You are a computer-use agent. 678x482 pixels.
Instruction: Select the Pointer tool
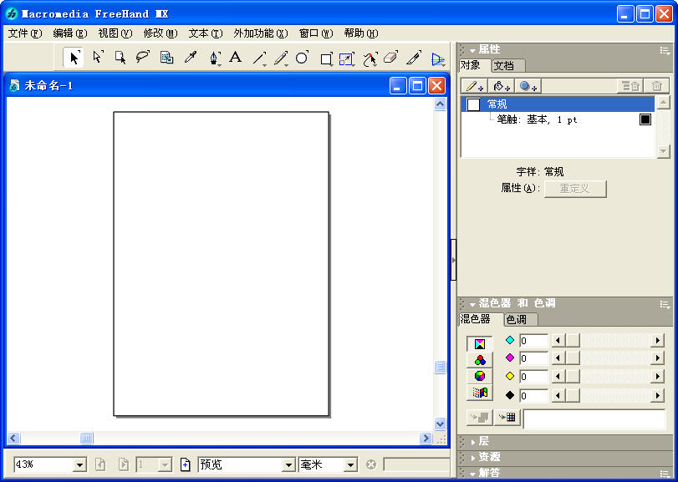tap(74, 58)
